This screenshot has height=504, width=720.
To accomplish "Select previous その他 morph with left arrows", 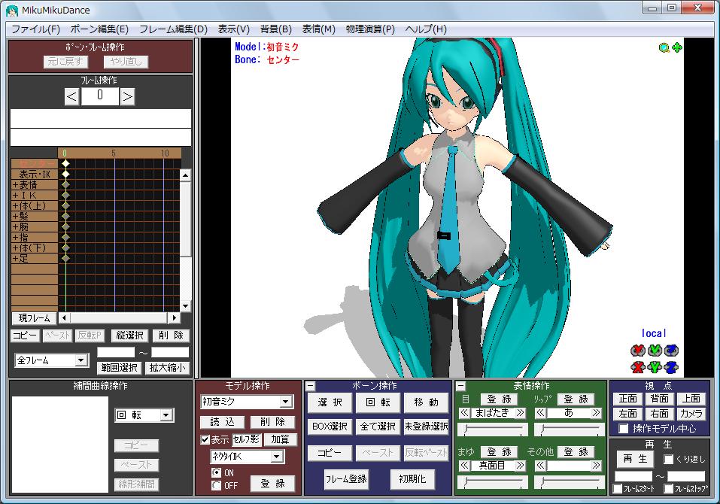I will [x=540, y=466].
